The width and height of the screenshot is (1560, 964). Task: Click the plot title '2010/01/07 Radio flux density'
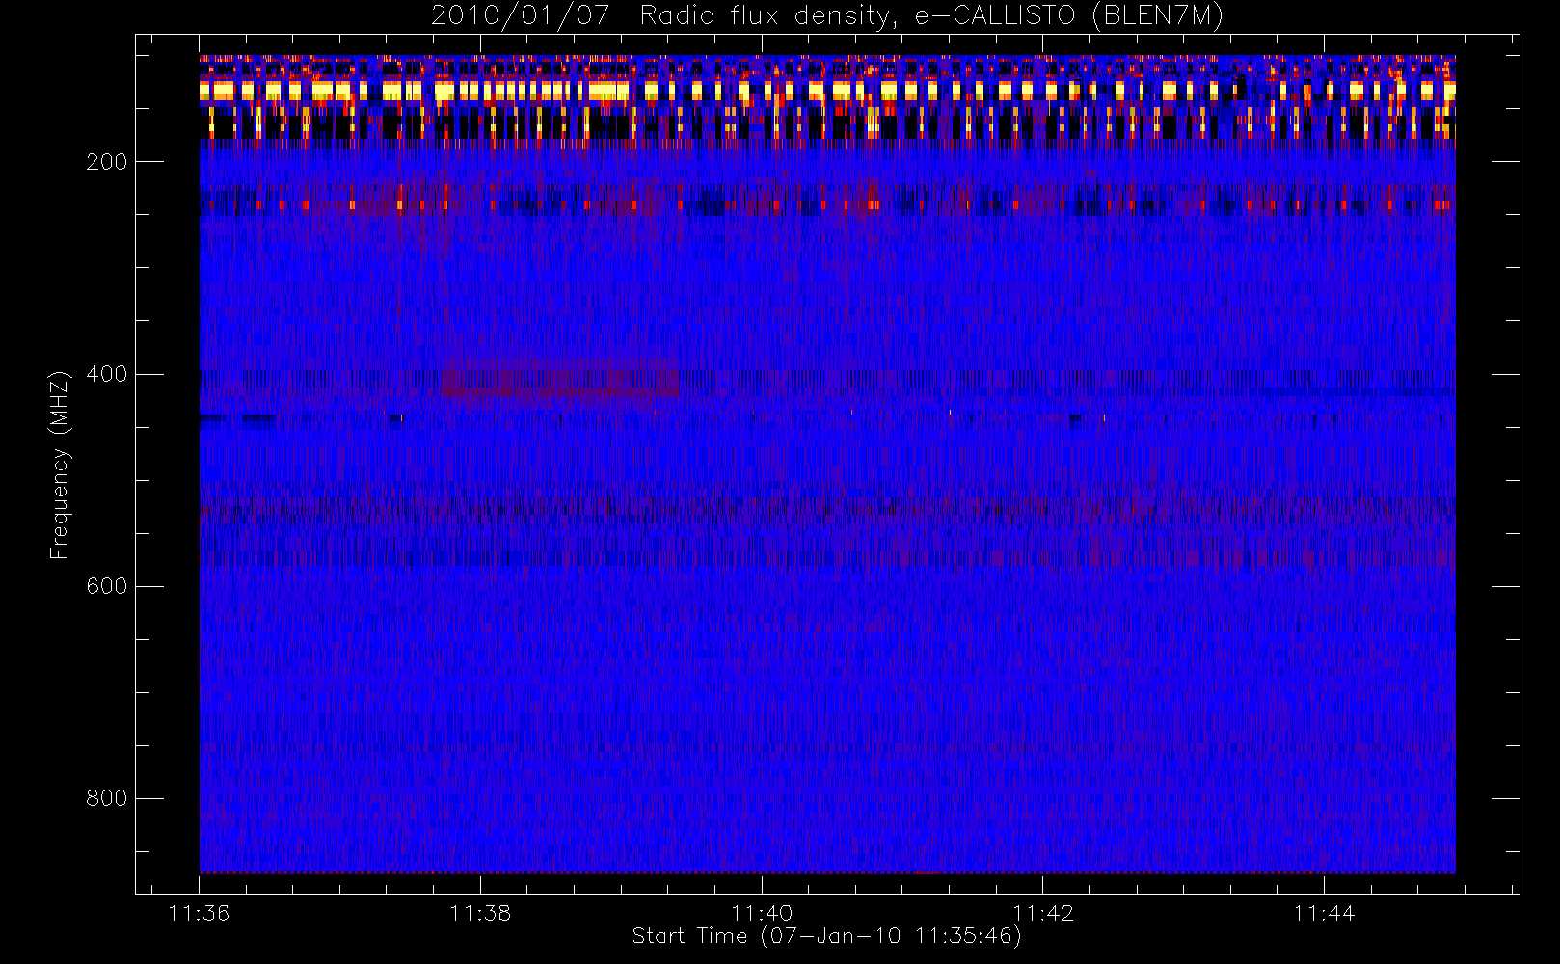click(826, 16)
